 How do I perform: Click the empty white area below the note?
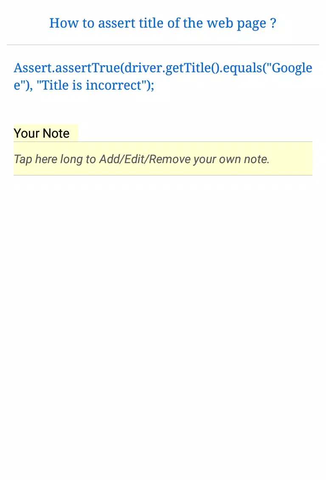click(x=163, y=325)
